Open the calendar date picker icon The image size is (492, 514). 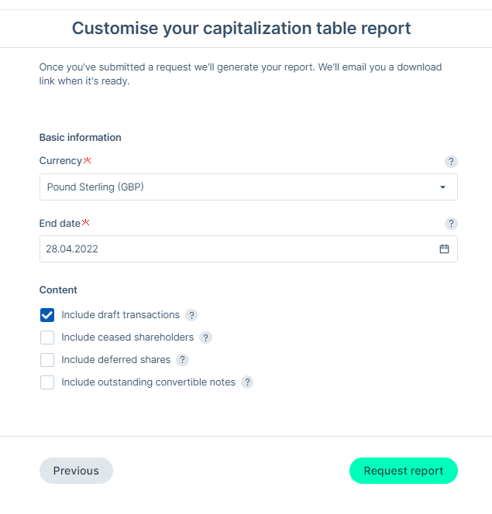click(x=444, y=248)
